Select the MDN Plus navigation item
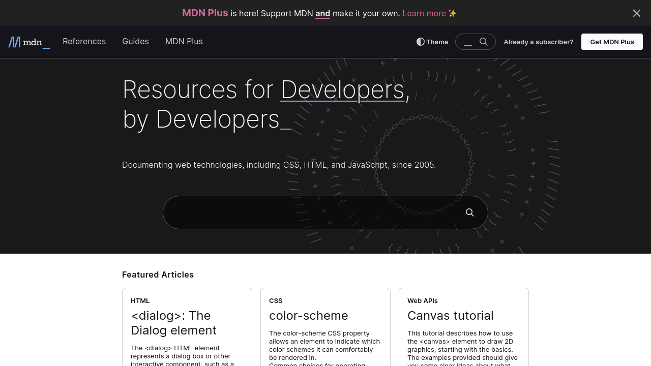 (x=184, y=42)
